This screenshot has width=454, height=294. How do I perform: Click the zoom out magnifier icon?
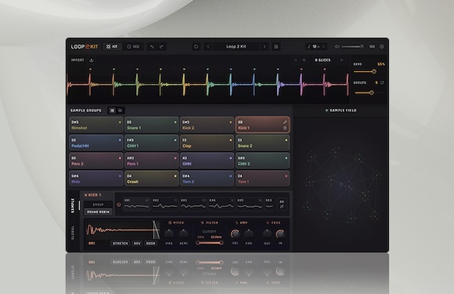pos(296,60)
